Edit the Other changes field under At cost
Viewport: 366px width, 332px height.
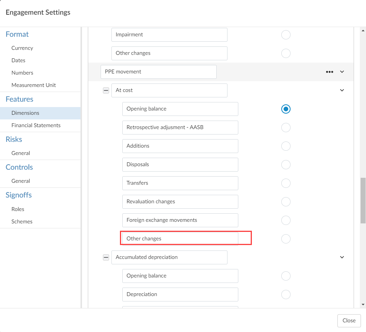pos(180,239)
